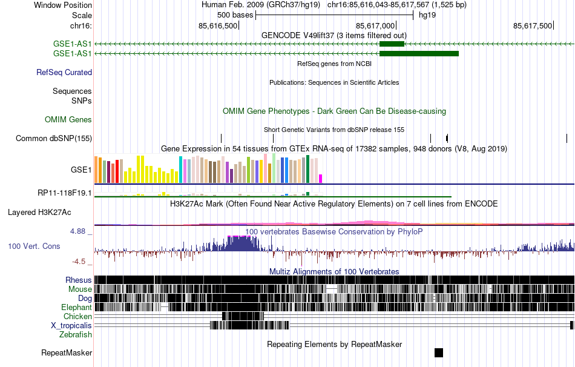Screen dimensions: 575x367
Task: Click the RepeatMasker black repeat element block
Action: tap(439, 352)
